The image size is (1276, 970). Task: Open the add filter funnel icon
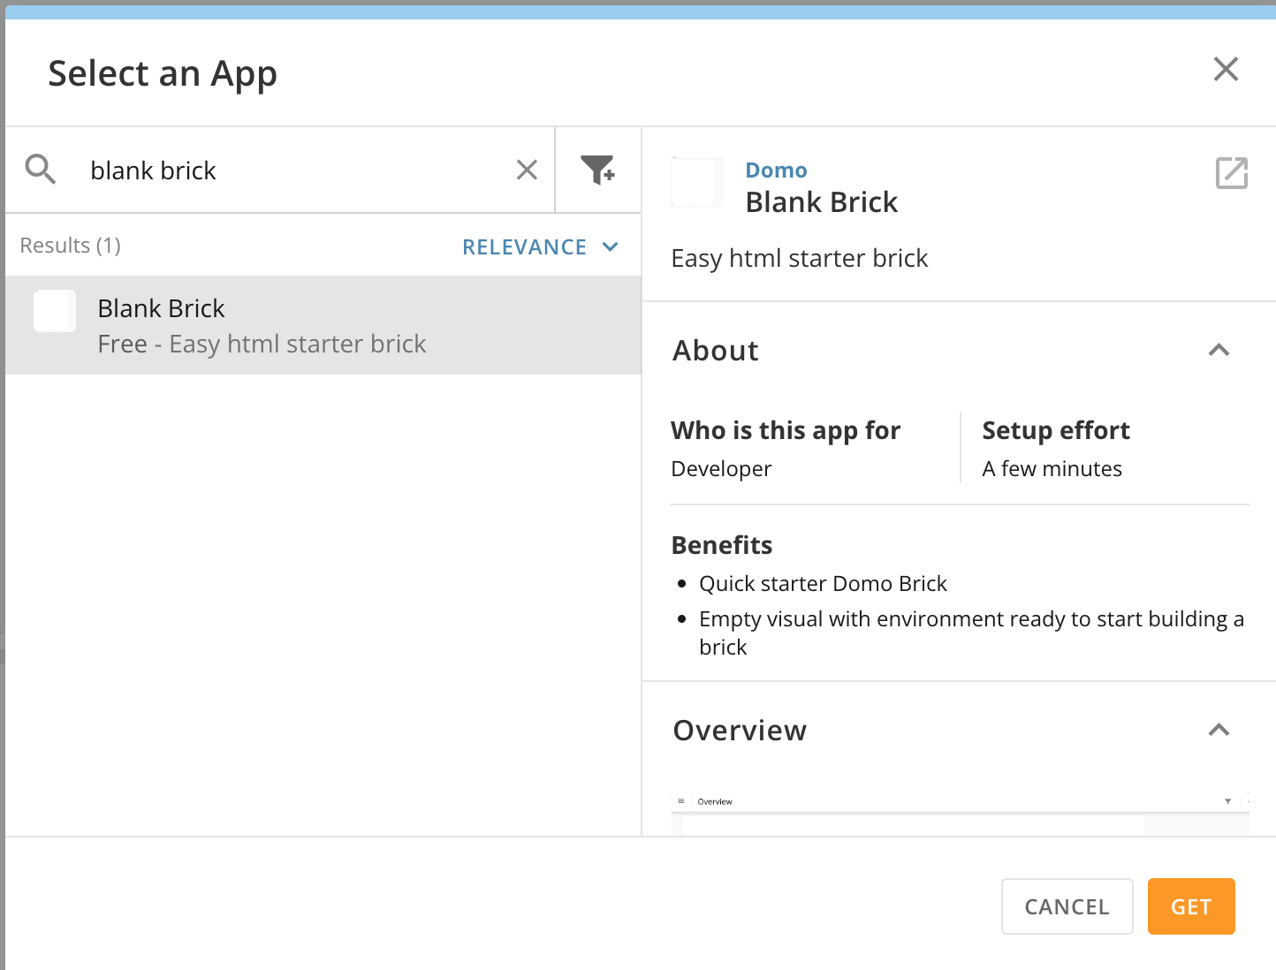tap(598, 170)
